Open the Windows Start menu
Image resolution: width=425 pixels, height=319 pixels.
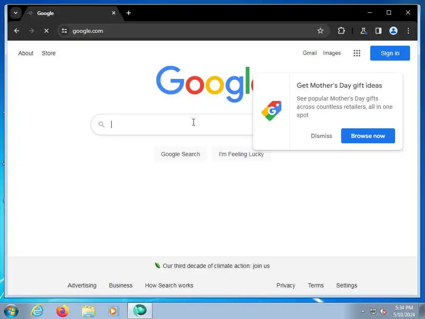coord(11,311)
